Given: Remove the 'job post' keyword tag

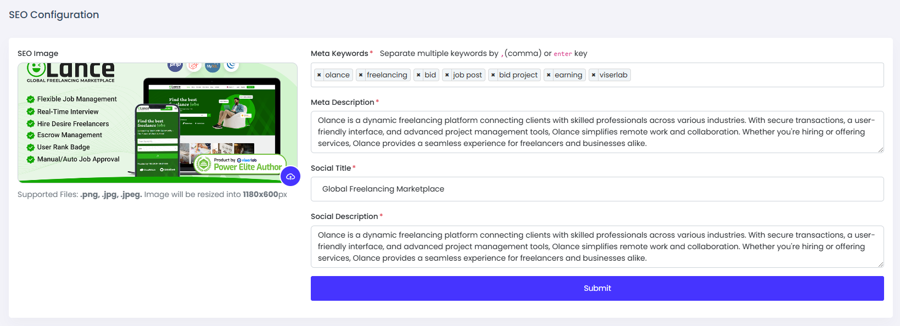Looking at the screenshot, I should coord(447,75).
